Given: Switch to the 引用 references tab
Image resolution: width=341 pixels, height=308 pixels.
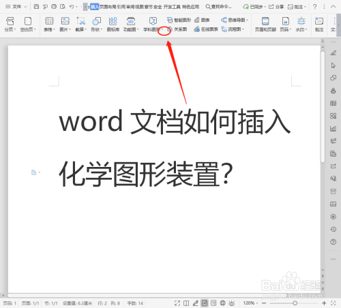Looking at the screenshot, I should point(121,7).
